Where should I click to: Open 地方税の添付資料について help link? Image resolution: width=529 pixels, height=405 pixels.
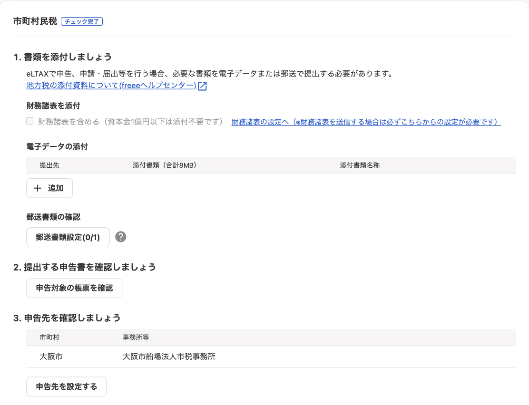[x=111, y=86]
